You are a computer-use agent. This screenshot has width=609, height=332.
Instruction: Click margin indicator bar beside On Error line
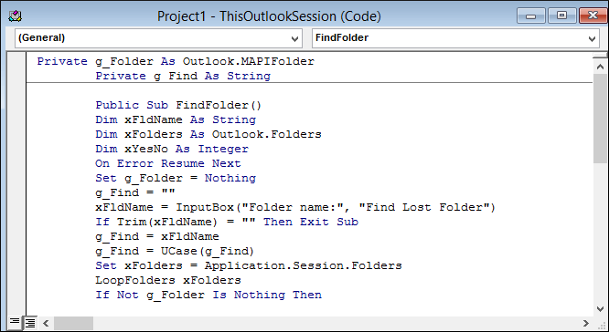point(16,163)
